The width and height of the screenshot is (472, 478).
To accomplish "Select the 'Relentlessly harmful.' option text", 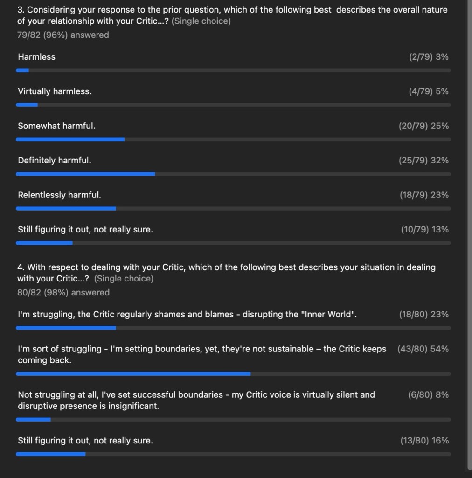I will [59, 195].
